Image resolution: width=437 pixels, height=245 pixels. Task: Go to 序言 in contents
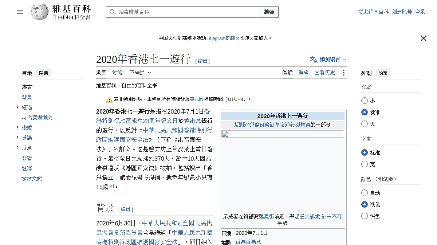click(x=27, y=87)
